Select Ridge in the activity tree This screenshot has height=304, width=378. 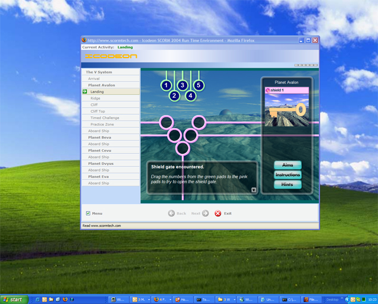(x=111, y=99)
